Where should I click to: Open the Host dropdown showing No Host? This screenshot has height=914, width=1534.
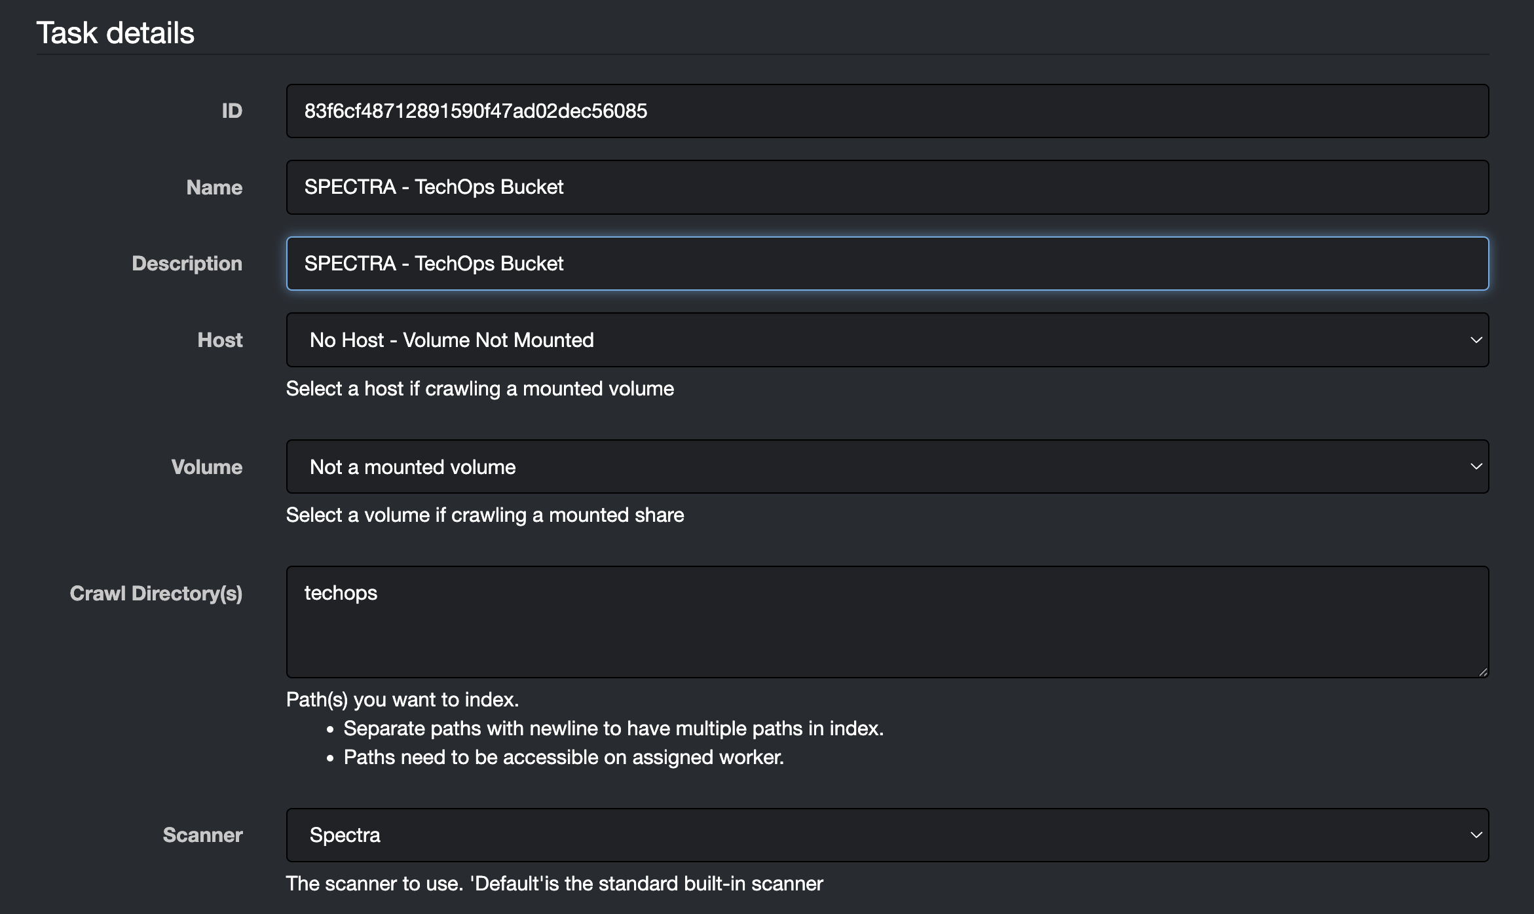point(888,340)
